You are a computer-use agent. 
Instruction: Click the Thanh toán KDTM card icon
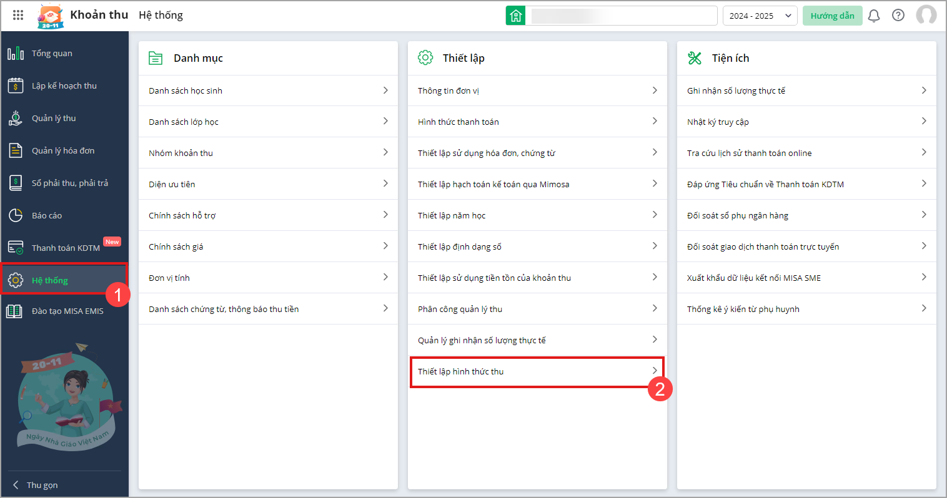click(16, 248)
